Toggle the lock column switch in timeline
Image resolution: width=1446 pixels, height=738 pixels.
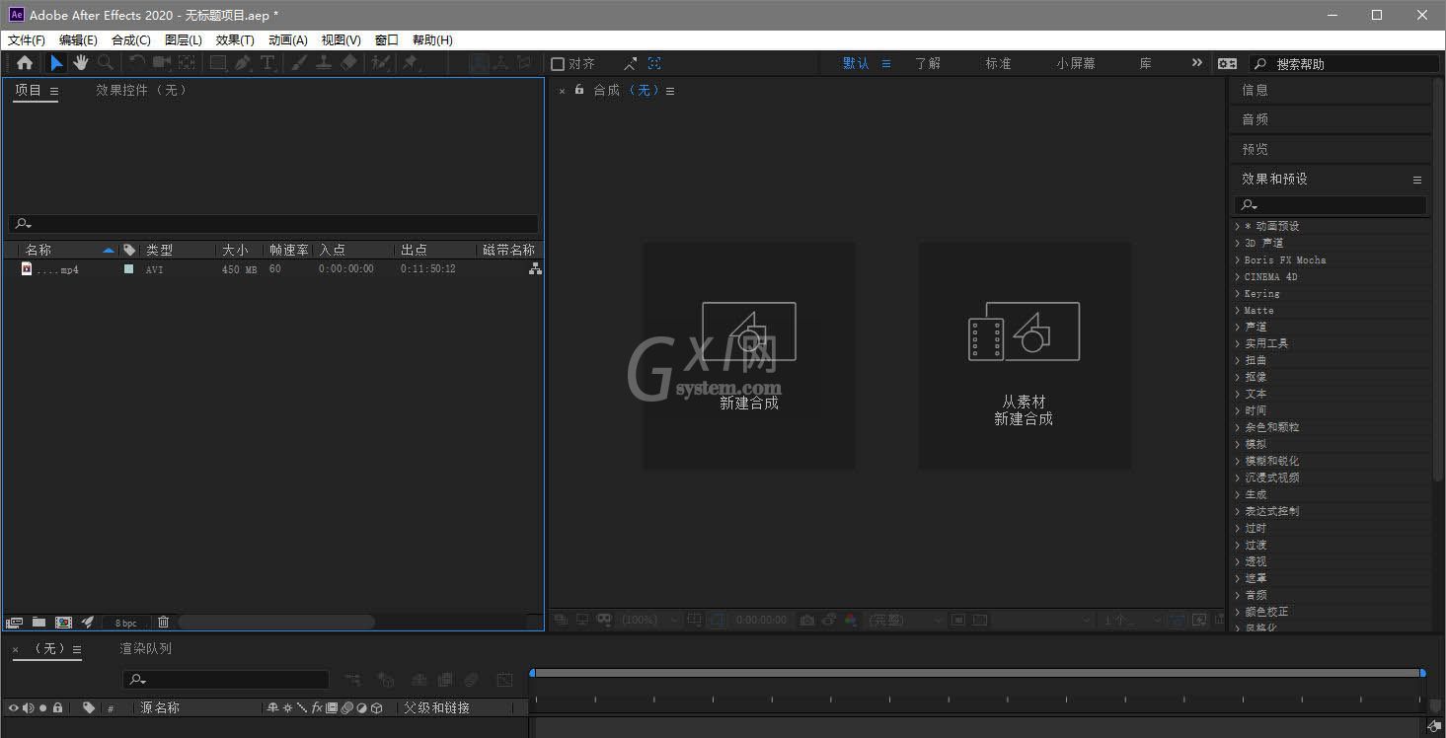click(x=57, y=707)
